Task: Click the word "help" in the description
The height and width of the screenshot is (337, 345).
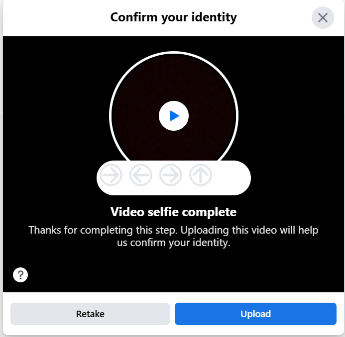Action: pyautogui.click(x=308, y=230)
